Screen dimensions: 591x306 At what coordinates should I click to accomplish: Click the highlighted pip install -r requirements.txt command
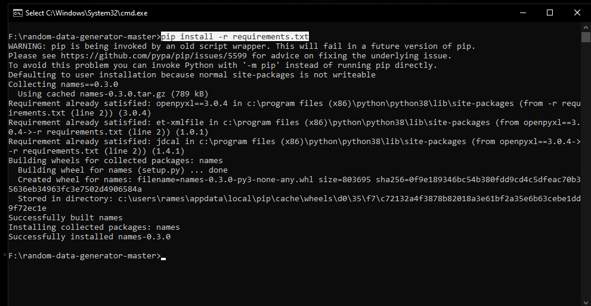(235, 36)
